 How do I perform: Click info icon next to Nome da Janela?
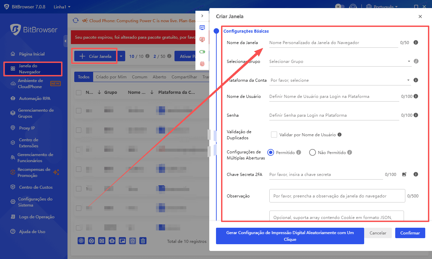click(x=416, y=43)
